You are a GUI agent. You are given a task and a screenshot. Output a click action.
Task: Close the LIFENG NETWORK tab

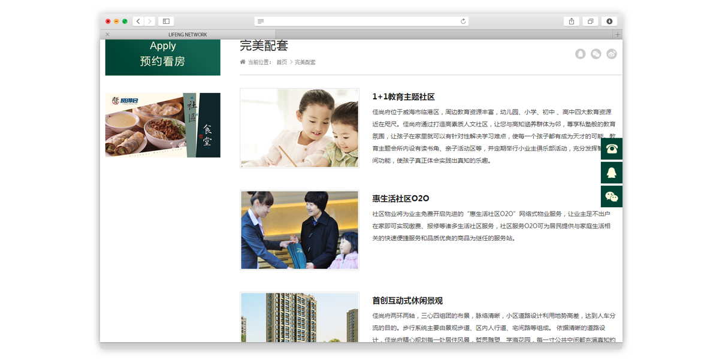click(107, 35)
